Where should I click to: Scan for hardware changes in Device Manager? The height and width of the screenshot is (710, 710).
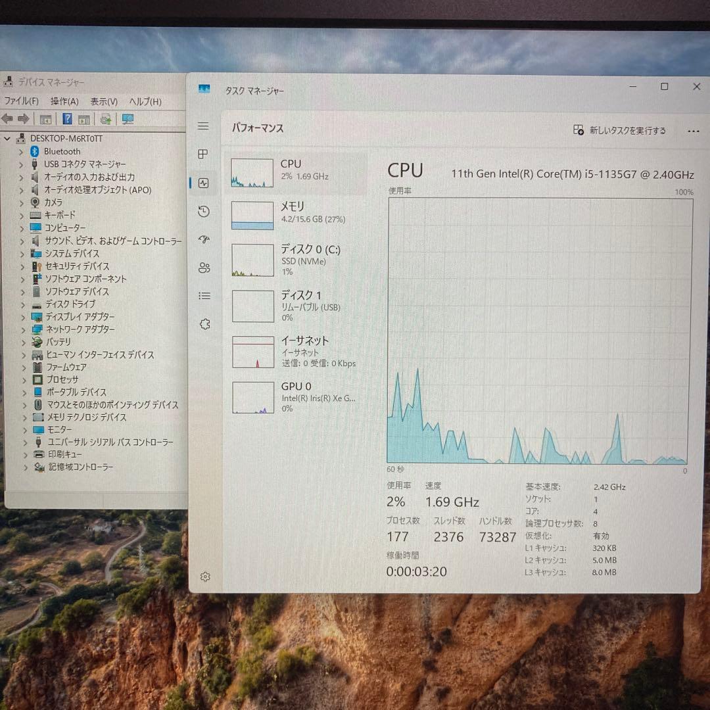click(105, 119)
